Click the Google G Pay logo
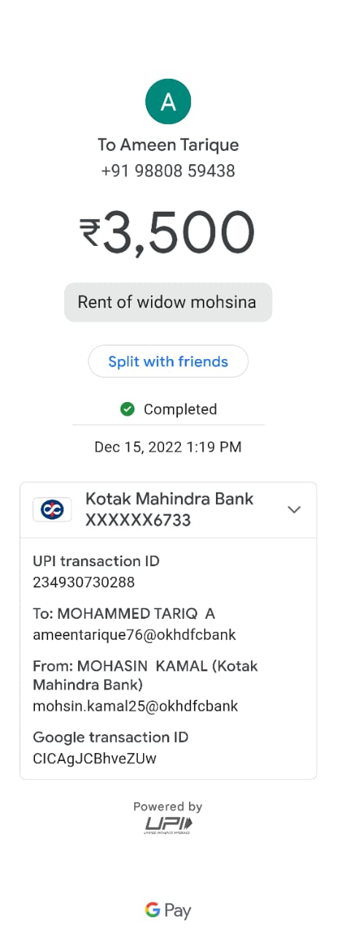 coord(168,911)
